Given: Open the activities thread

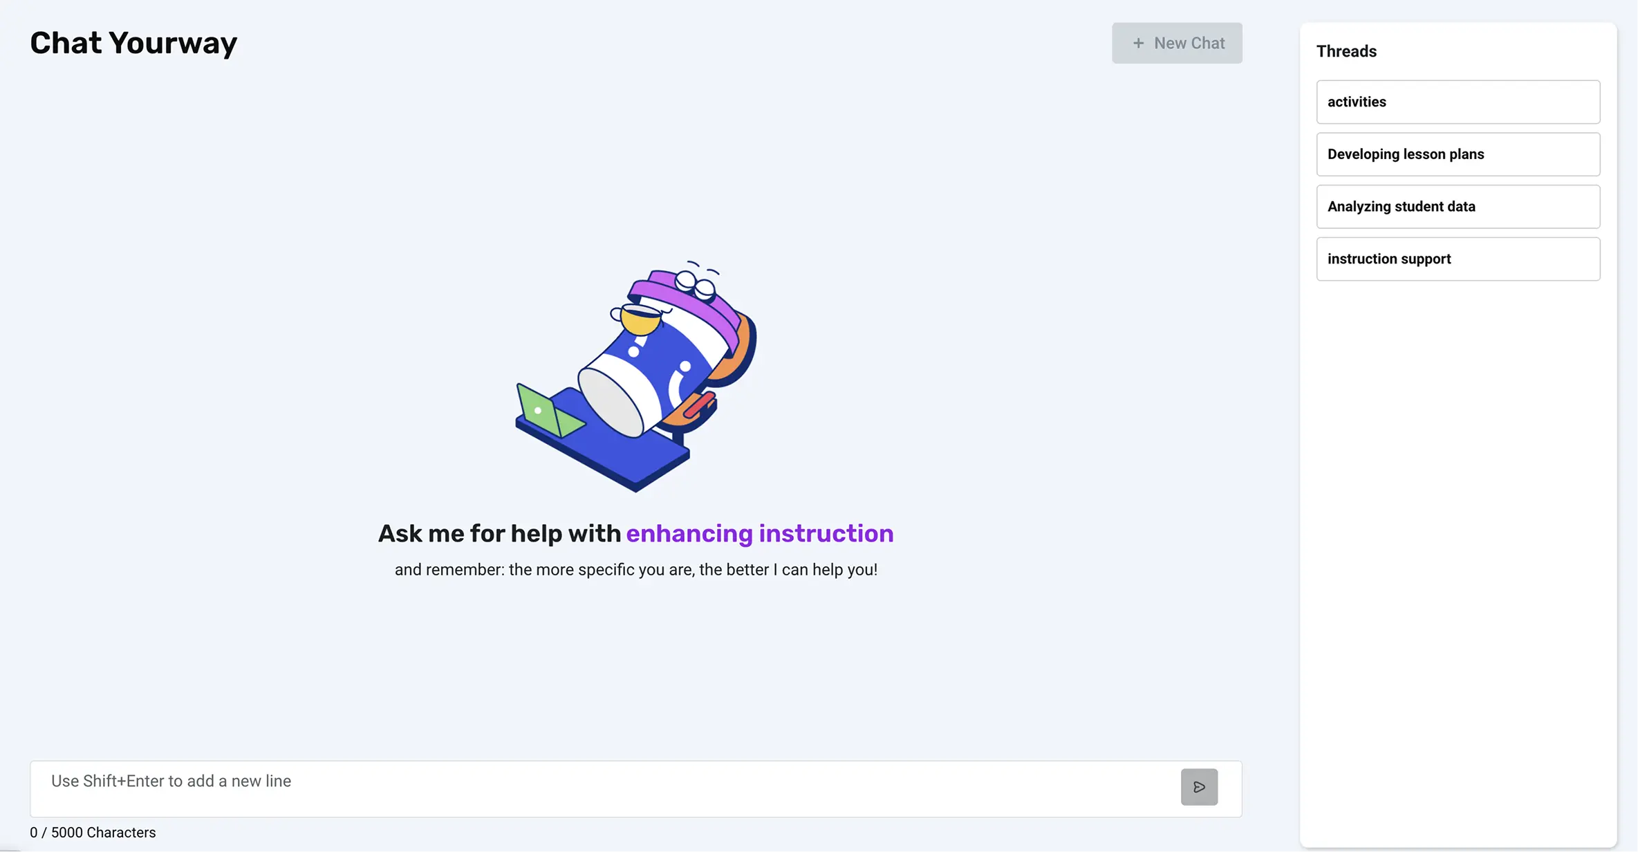Looking at the screenshot, I should [x=1458, y=102].
